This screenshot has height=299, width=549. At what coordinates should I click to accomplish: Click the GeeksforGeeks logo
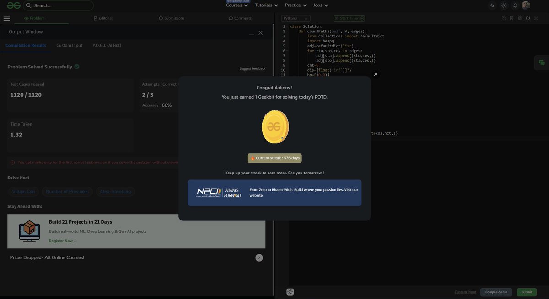[13, 5]
